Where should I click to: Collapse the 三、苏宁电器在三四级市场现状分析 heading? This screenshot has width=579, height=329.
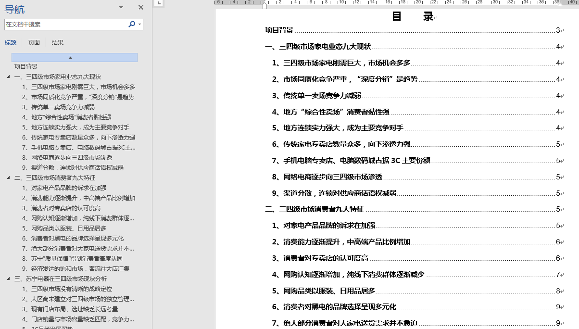tap(8, 279)
